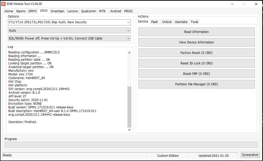Viewport: 263px width, 161px height.
Task: Switch to the OPPO tab
Action: pos(32,11)
